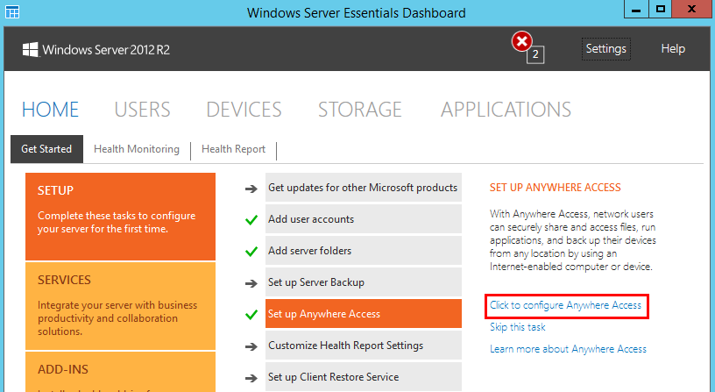Click the green checkmark beside Add server folders
715x392 pixels.
click(x=251, y=252)
